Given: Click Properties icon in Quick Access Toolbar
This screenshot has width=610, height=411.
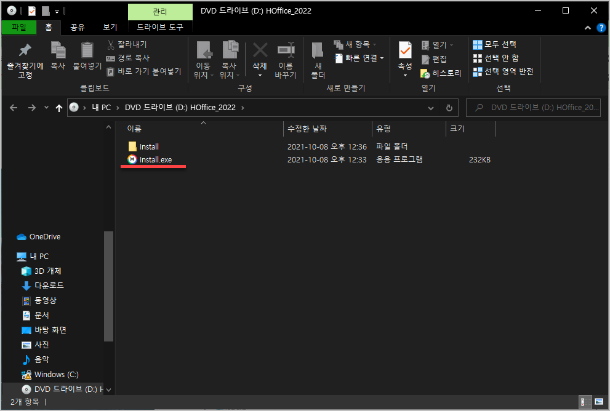Looking at the screenshot, I should pos(32,11).
